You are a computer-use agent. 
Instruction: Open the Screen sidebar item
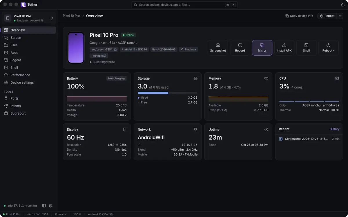(29, 38)
